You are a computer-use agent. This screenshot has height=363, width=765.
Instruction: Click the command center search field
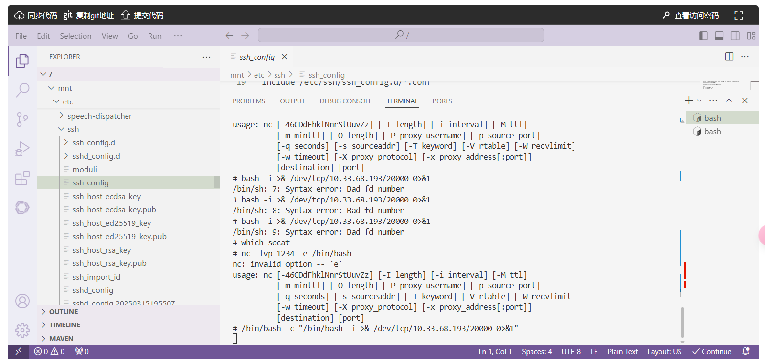[401, 35]
